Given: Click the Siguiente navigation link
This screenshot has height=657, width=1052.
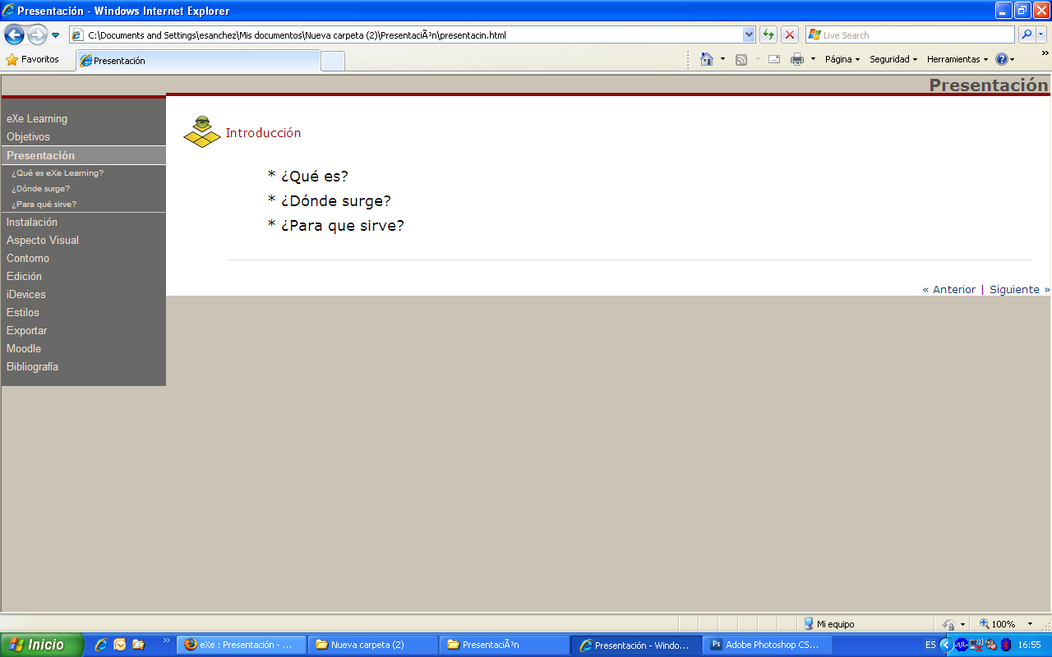Looking at the screenshot, I should [1018, 289].
